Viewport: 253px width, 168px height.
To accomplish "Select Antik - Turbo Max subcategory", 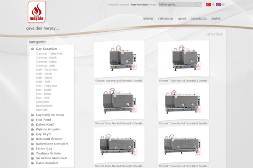I will click(x=47, y=70).
